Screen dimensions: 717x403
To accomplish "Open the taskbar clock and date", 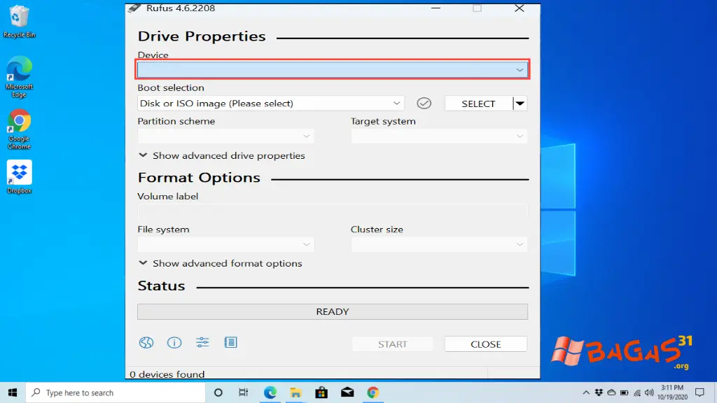I will tap(672, 393).
